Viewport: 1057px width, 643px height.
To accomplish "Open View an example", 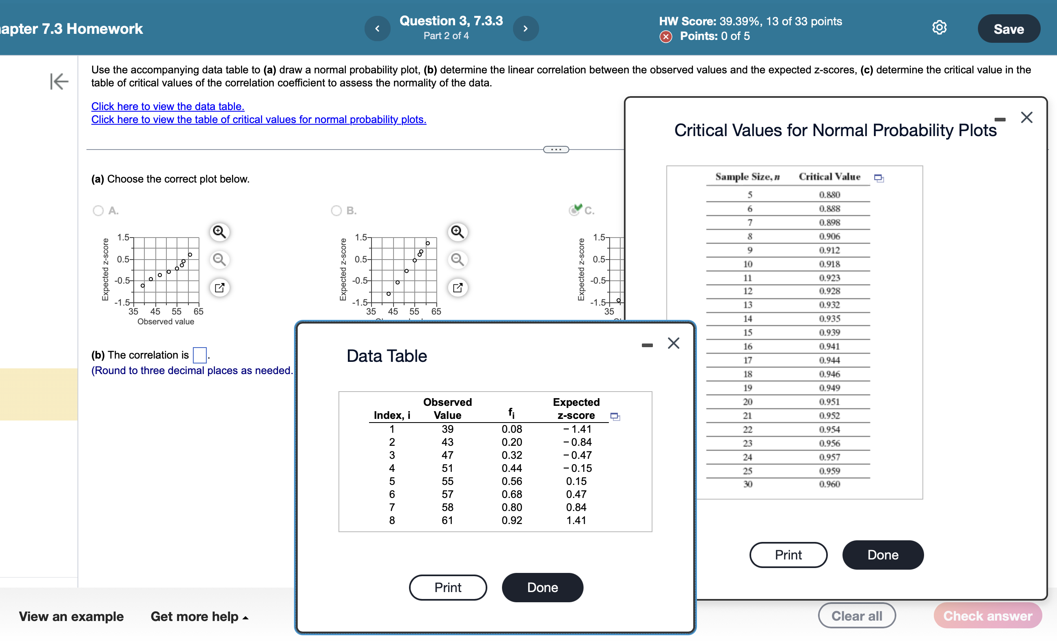I will [71, 616].
